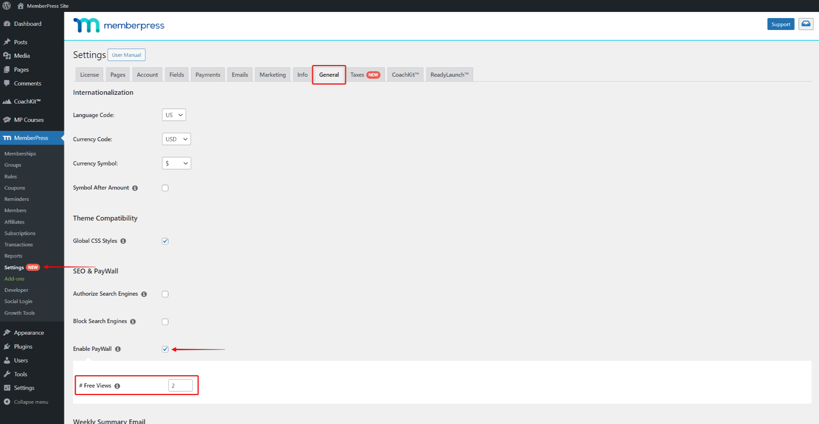
Task: Click the Comments bubble icon
Action: (x=7, y=83)
